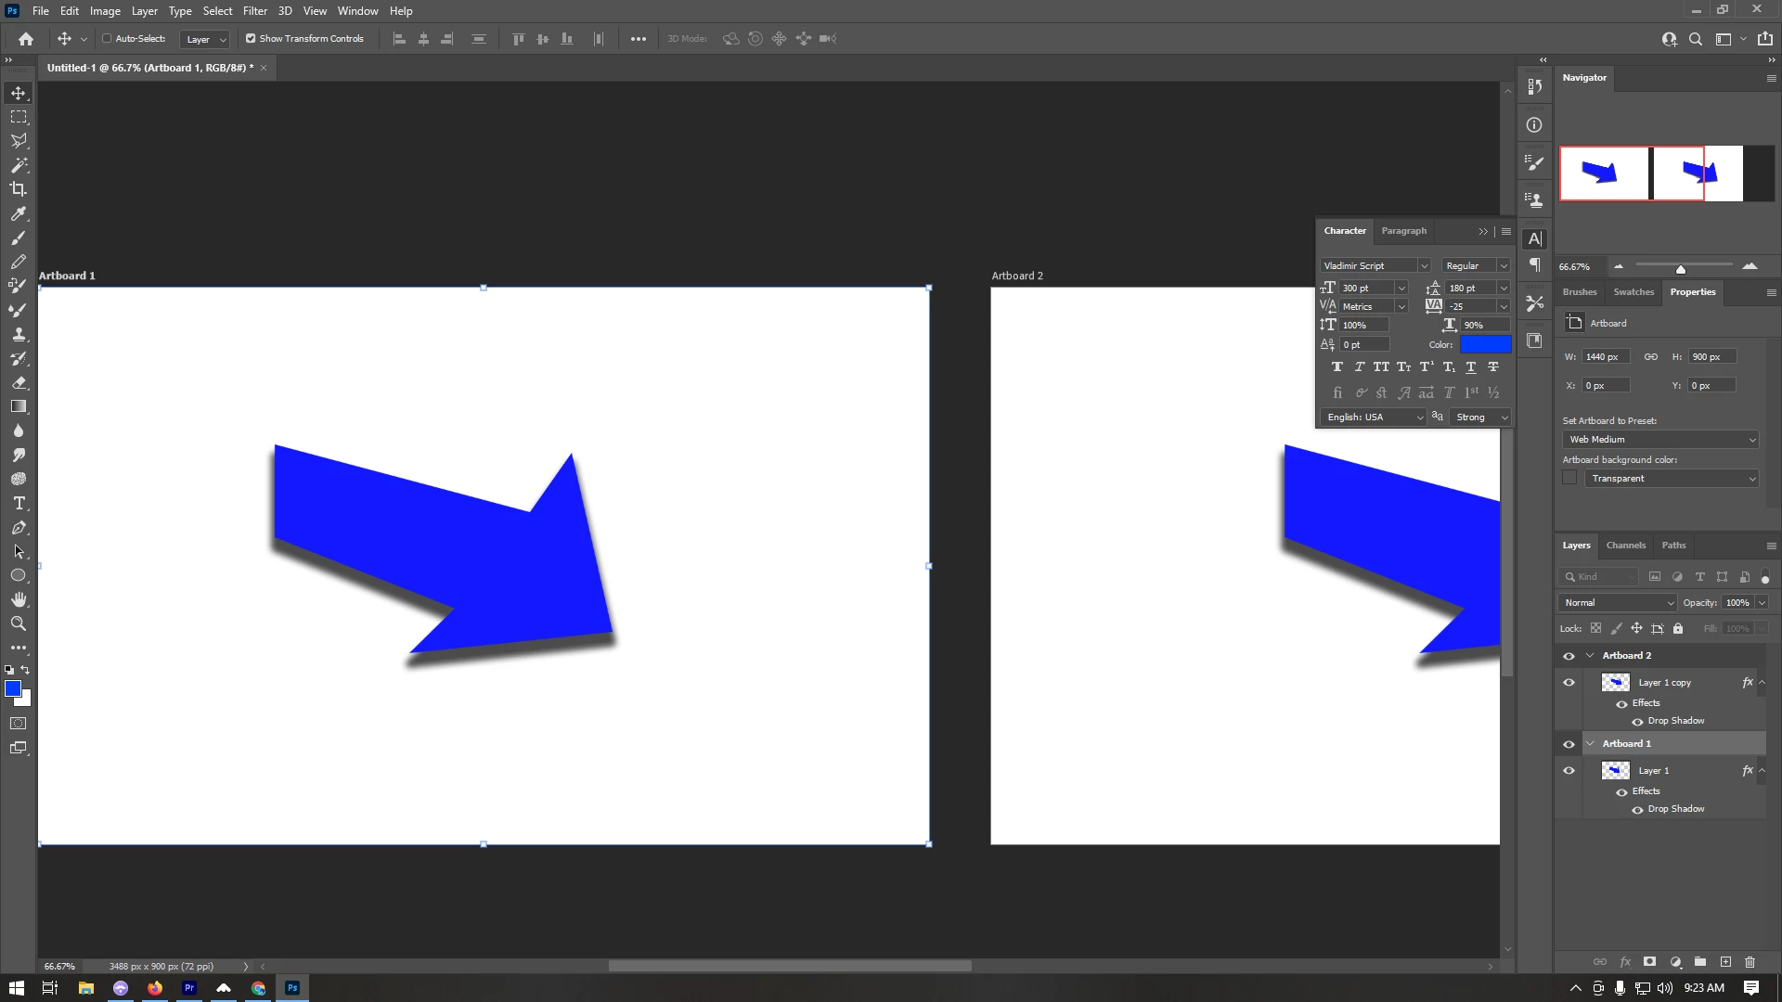The height and width of the screenshot is (1002, 1782).
Task: Uncheck Show Transform Controls
Action: 251,39
